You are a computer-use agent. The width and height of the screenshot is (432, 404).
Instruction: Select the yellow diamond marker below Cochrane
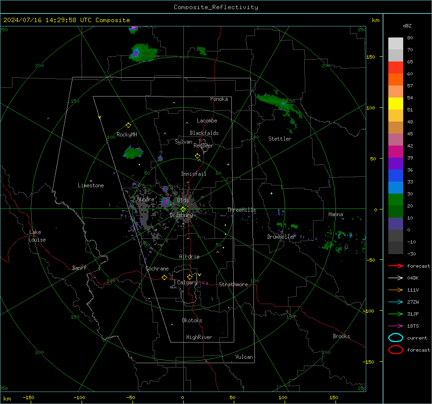[164, 277]
